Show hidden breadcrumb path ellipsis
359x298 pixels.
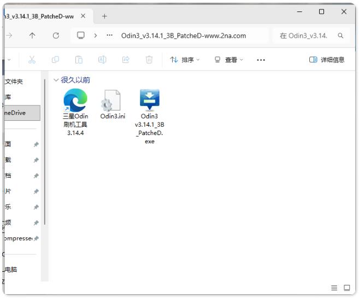pos(110,36)
